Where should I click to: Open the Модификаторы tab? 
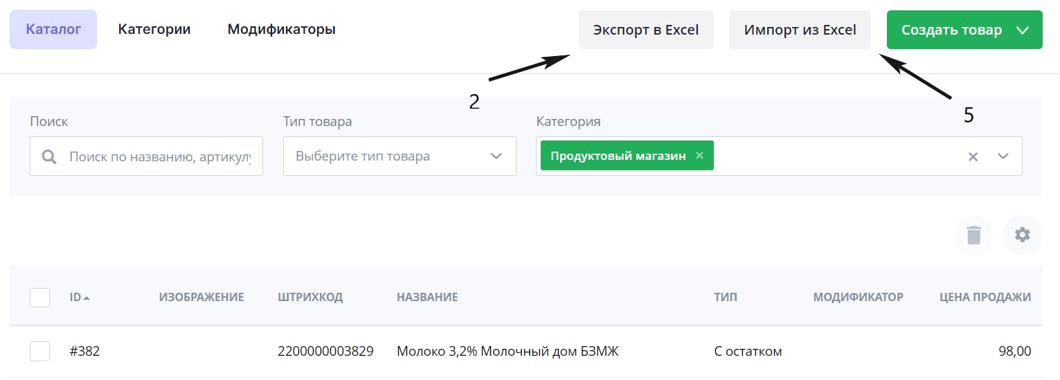281,29
